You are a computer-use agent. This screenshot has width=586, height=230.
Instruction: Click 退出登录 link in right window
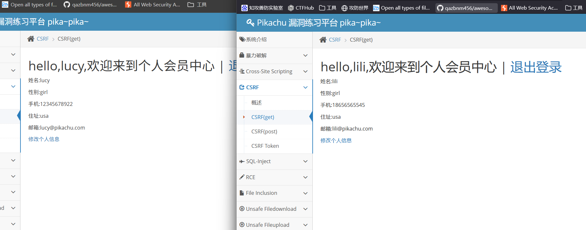click(536, 67)
